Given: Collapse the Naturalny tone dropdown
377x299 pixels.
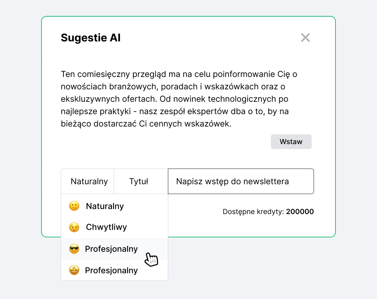Looking at the screenshot, I should 89,182.
